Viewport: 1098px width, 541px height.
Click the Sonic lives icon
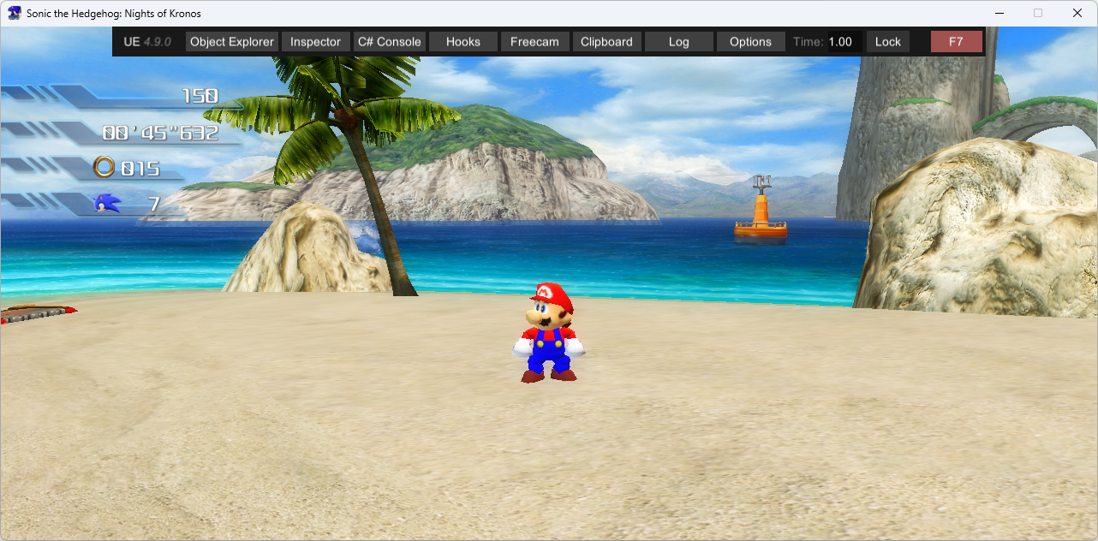[x=105, y=203]
